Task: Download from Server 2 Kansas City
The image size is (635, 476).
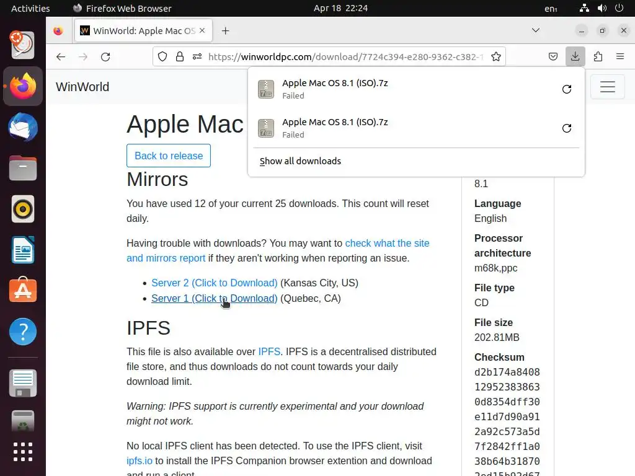Action: [x=214, y=283]
